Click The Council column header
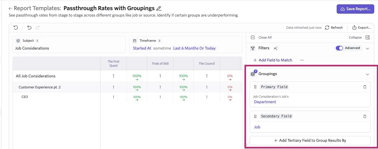Screen dimensions: 378x149 point(207,63)
